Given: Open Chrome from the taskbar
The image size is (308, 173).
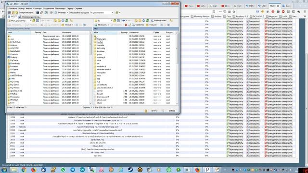Looking at the screenshot, I should tap(24, 170).
